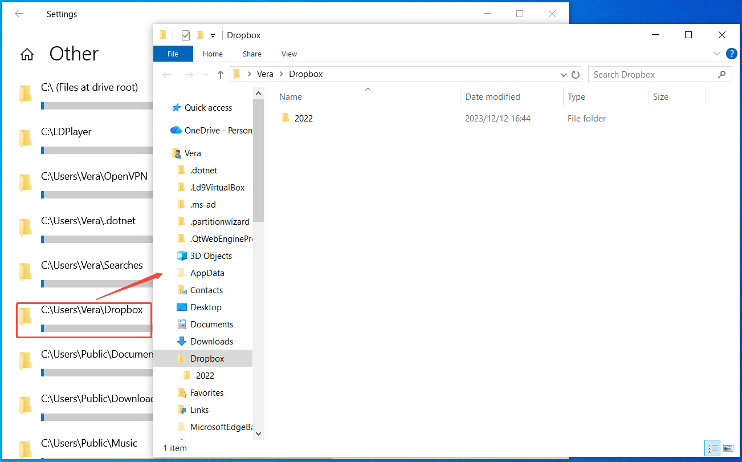Open the Properties icon on Quick Access Toolbar

[164, 35]
